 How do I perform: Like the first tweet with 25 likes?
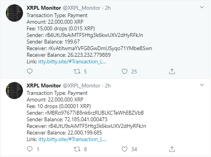click(124, 72)
